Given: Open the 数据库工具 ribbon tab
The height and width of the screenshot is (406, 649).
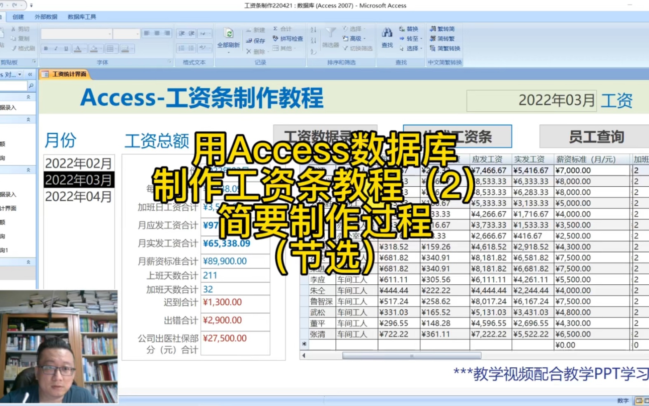Looking at the screenshot, I should pyautogui.click(x=82, y=17).
